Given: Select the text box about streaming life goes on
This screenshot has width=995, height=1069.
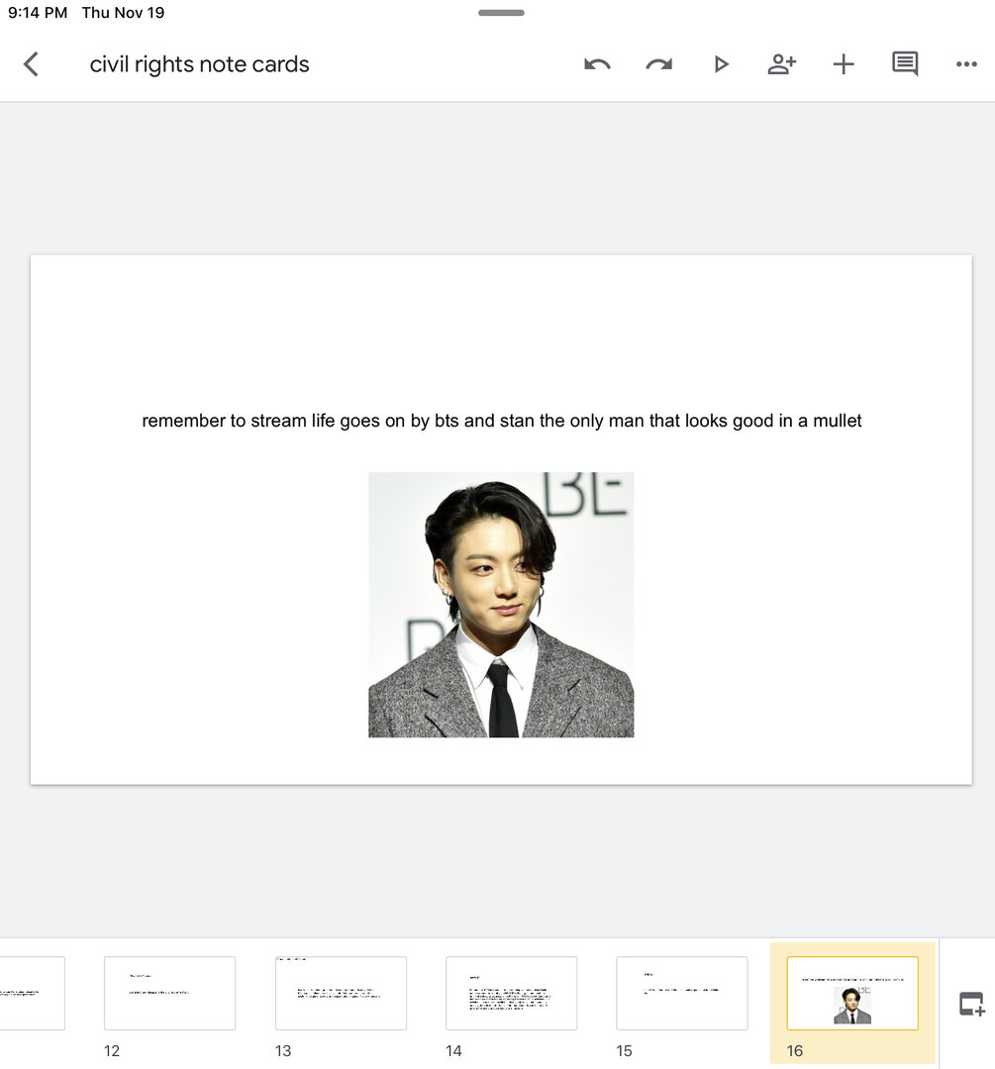Looking at the screenshot, I should [502, 421].
